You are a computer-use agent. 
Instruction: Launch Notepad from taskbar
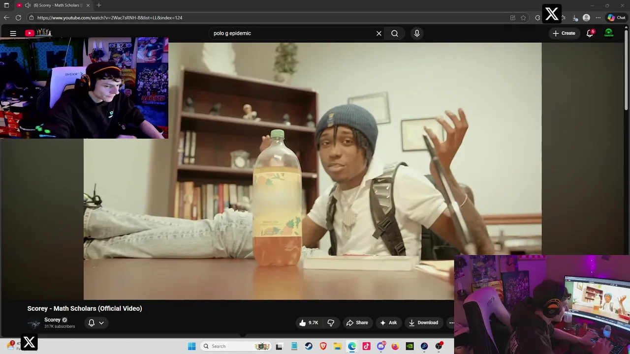coord(294,346)
